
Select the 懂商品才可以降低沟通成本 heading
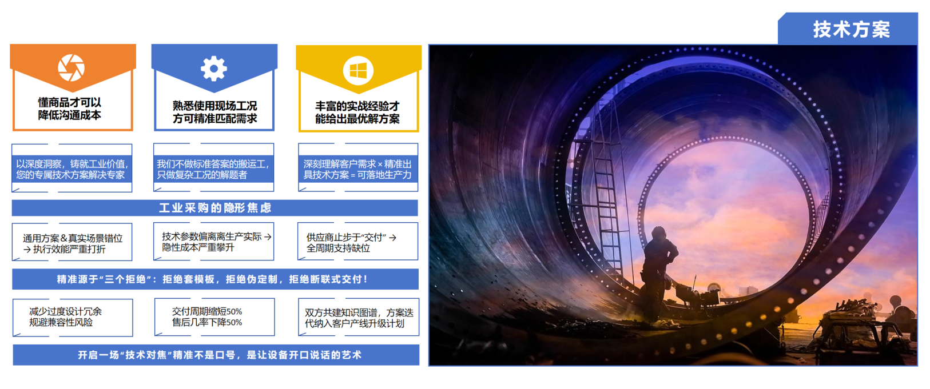[70, 109]
